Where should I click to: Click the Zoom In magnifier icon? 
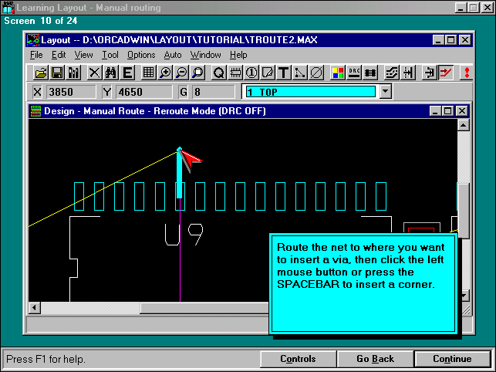(x=165, y=73)
